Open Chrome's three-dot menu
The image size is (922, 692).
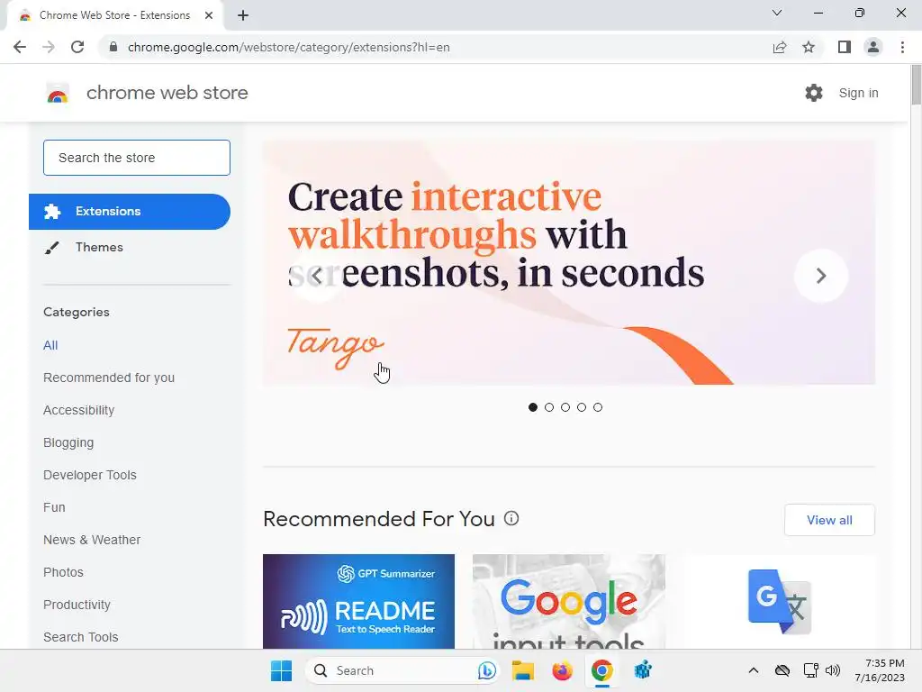point(902,47)
